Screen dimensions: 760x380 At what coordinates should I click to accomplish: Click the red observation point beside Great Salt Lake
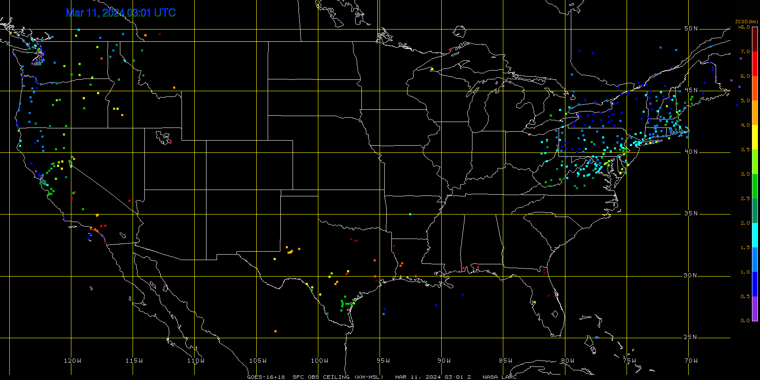[x=170, y=142]
